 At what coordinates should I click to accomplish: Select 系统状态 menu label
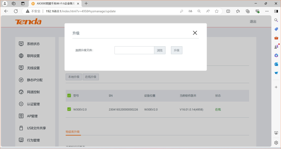tap(33, 44)
